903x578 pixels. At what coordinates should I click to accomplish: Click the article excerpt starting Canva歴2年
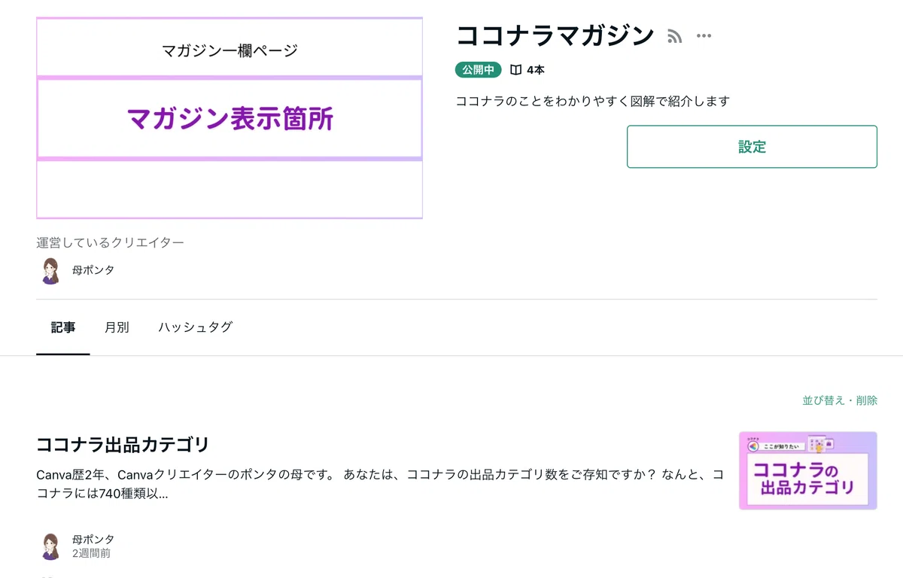point(380,485)
